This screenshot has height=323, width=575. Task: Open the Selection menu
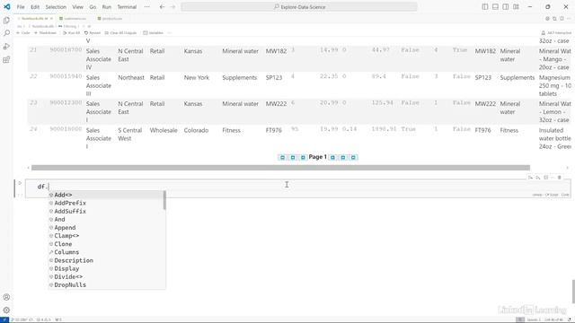[x=56, y=7]
